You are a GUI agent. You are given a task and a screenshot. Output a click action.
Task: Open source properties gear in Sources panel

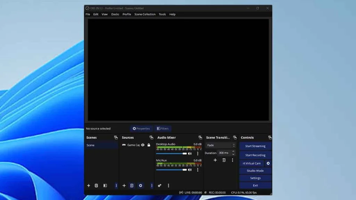click(140, 185)
